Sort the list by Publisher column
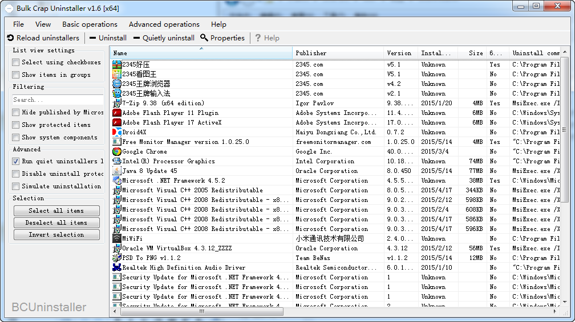The height and width of the screenshot is (322, 575). [x=338, y=53]
